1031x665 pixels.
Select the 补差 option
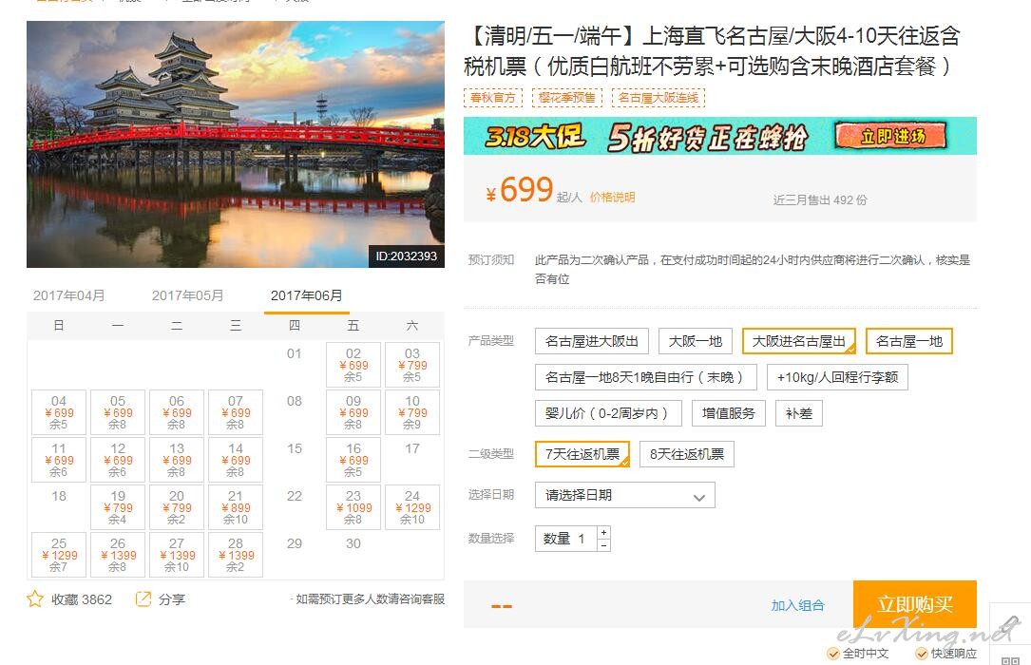tap(799, 413)
